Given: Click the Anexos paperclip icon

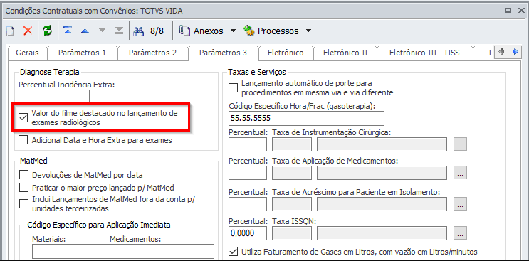Looking at the screenshot, I should click(184, 31).
